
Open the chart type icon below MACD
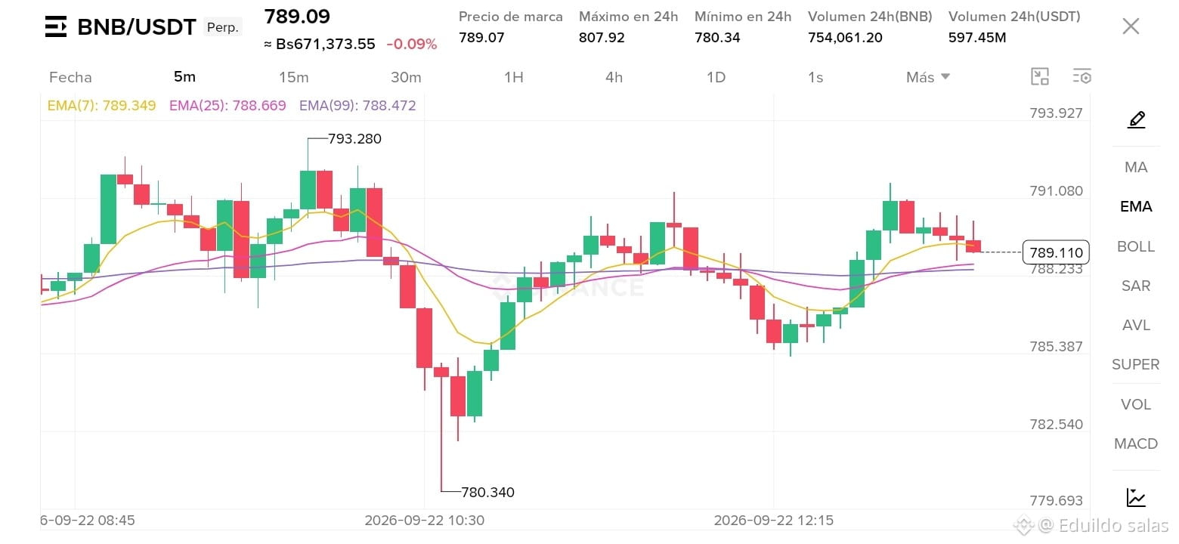point(1136,497)
